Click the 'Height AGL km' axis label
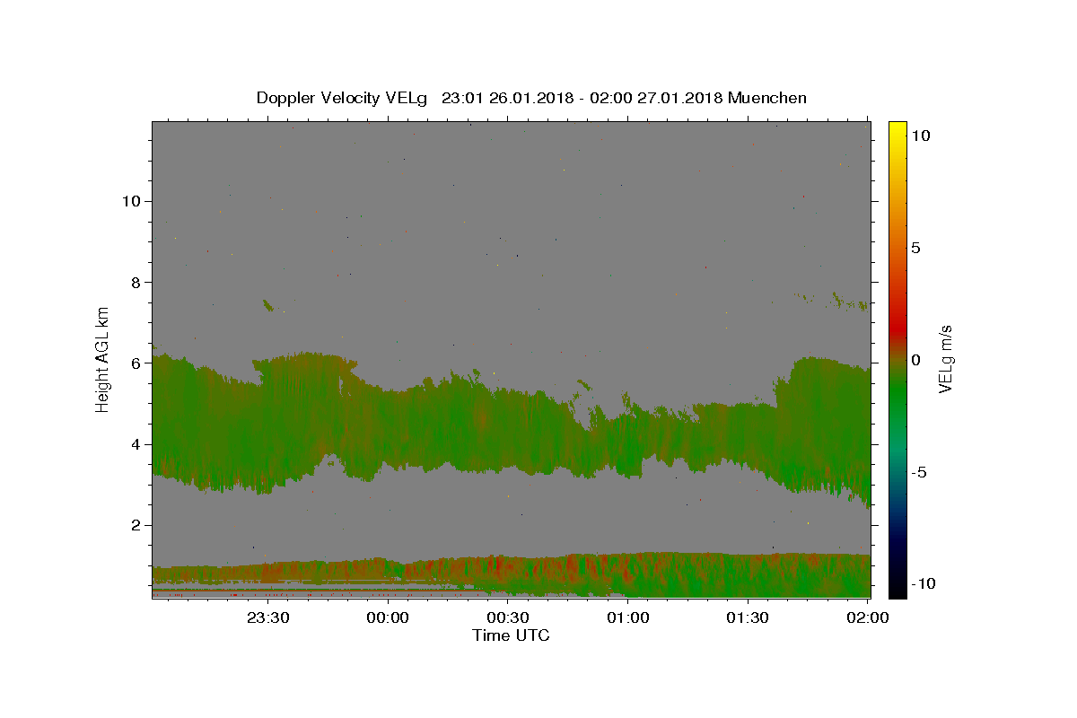Viewport: 1077px width, 718px height. pos(103,358)
